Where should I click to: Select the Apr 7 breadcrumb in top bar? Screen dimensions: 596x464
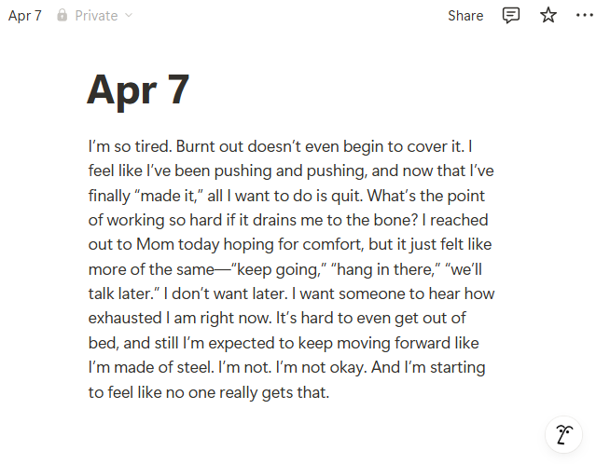[24, 16]
